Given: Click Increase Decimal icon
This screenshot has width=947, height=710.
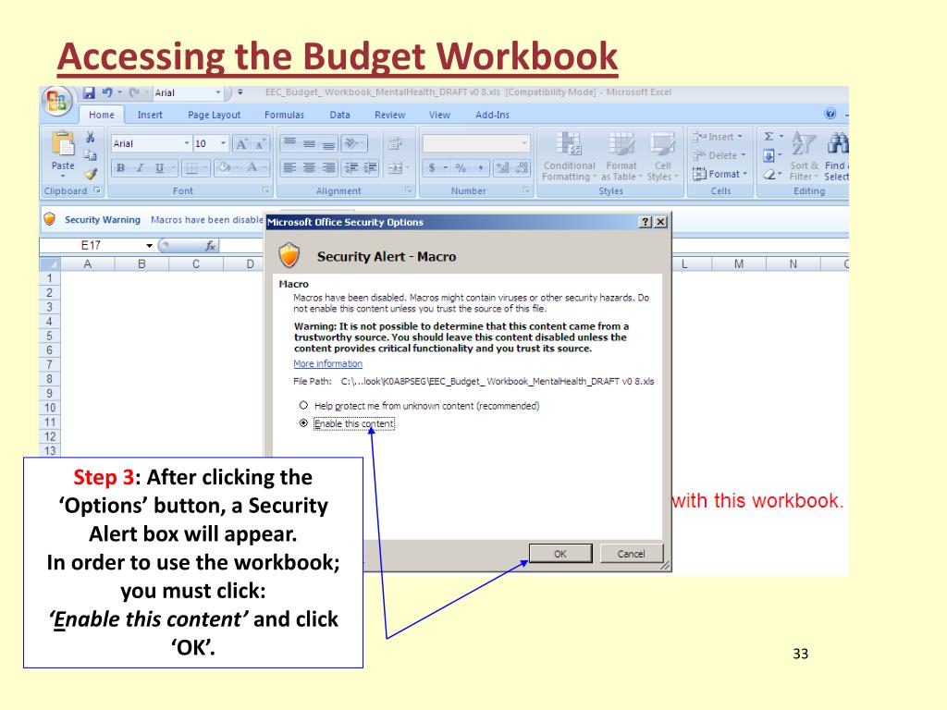Looking at the screenshot, I should [x=502, y=167].
